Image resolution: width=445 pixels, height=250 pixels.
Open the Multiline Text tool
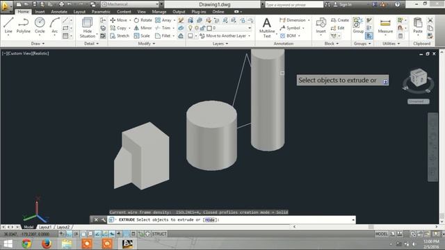(x=267, y=28)
